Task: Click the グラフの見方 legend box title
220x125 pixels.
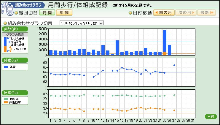Action: coord(15,34)
